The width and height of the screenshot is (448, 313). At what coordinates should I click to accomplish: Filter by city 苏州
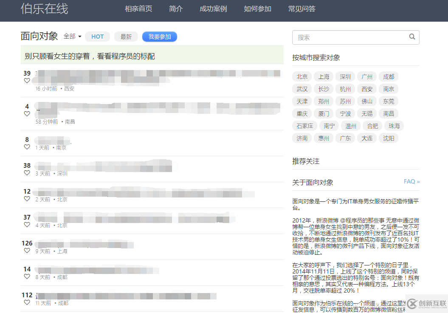point(345,101)
